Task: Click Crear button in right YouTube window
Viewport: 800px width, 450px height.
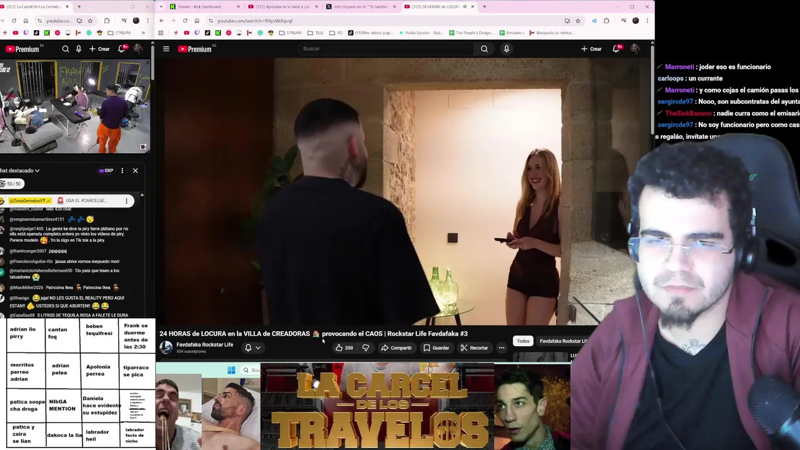Action: (591, 49)
